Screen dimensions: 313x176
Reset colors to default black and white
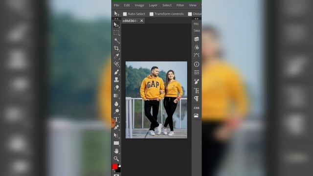pyautogui.click(x=119, y=166)
